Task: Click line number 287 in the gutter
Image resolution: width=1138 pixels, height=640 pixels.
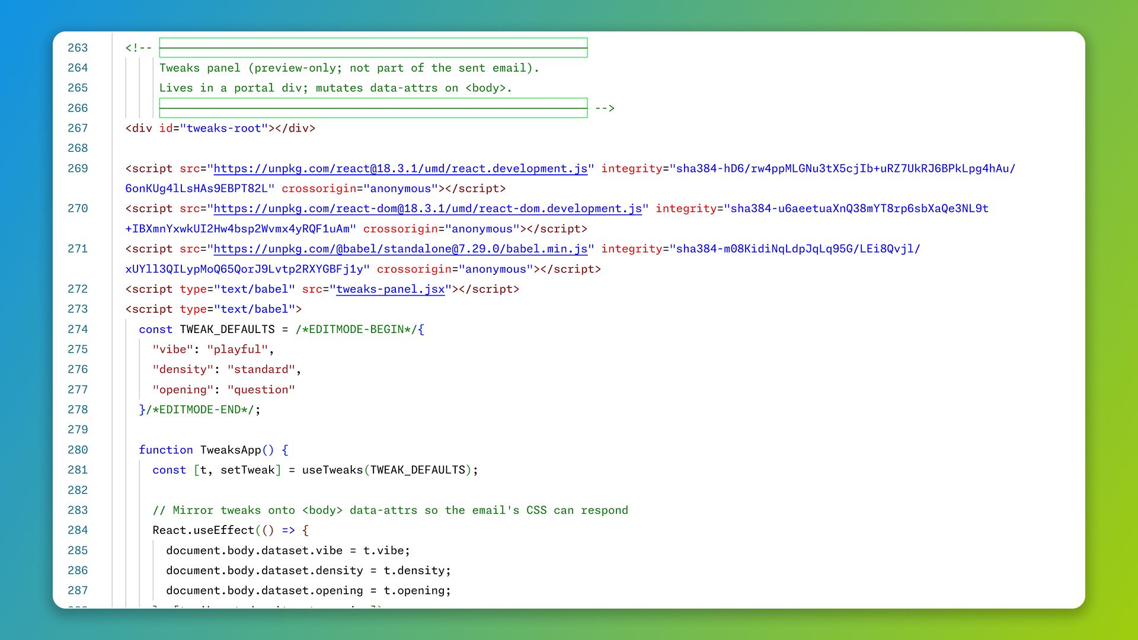Action: pos(78,591)
